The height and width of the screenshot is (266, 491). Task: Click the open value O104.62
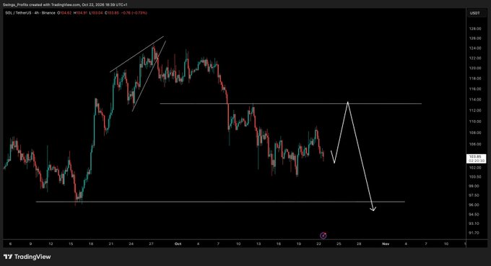click(x=64, y=13)
